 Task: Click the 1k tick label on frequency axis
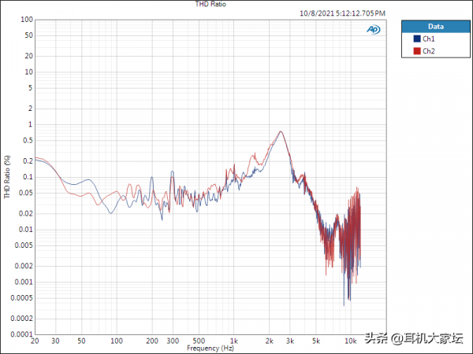[233, 341]
